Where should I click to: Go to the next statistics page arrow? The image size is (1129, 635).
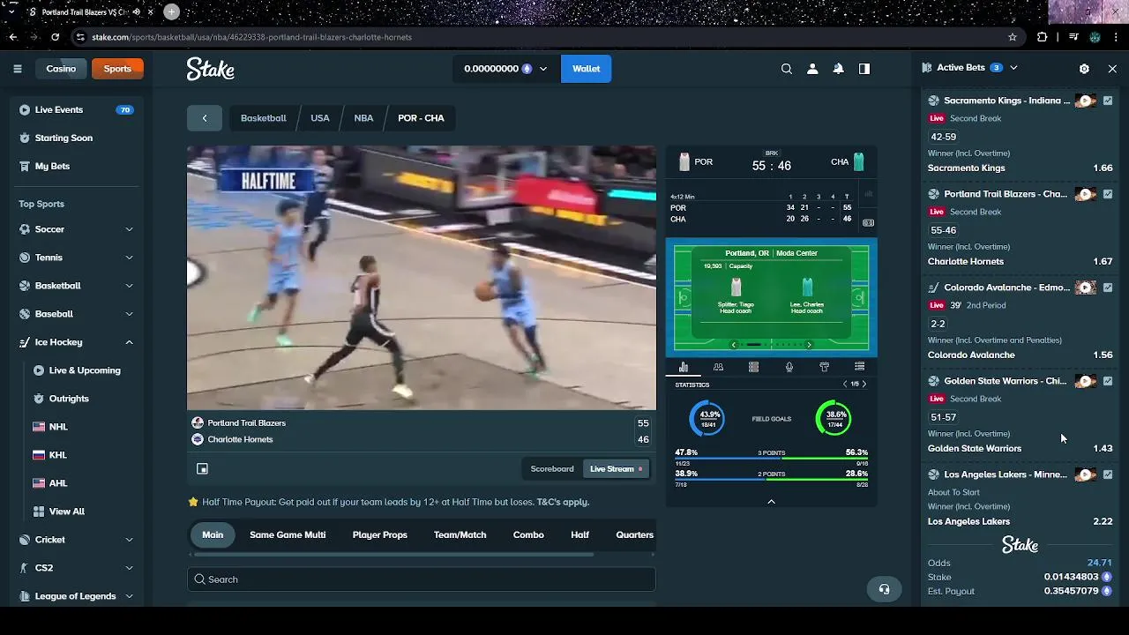[x=864, y=385]
